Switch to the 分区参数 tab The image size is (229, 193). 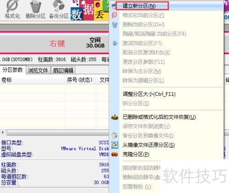[x=13, y=70]
